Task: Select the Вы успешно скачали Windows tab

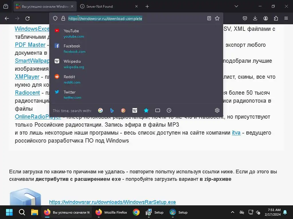Action: [45, 6]
